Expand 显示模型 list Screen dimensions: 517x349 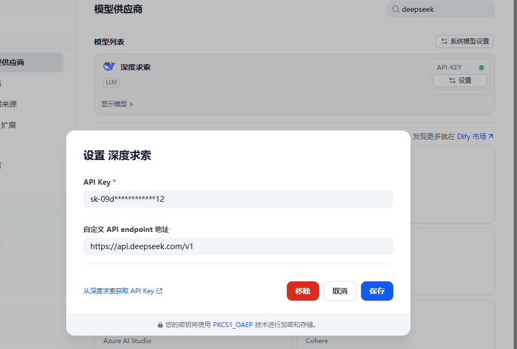(117, 104)
